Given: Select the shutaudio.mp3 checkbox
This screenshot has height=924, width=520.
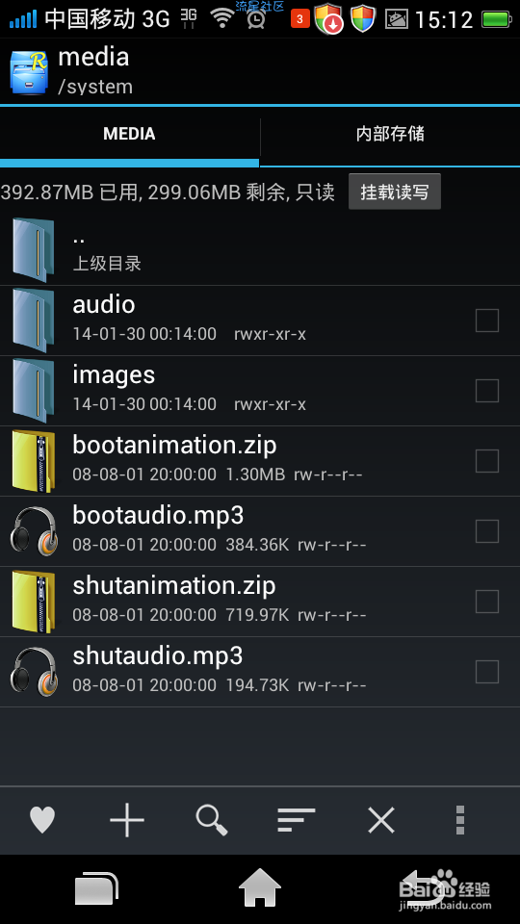Looking at the screenshot, I should [487, 672].
